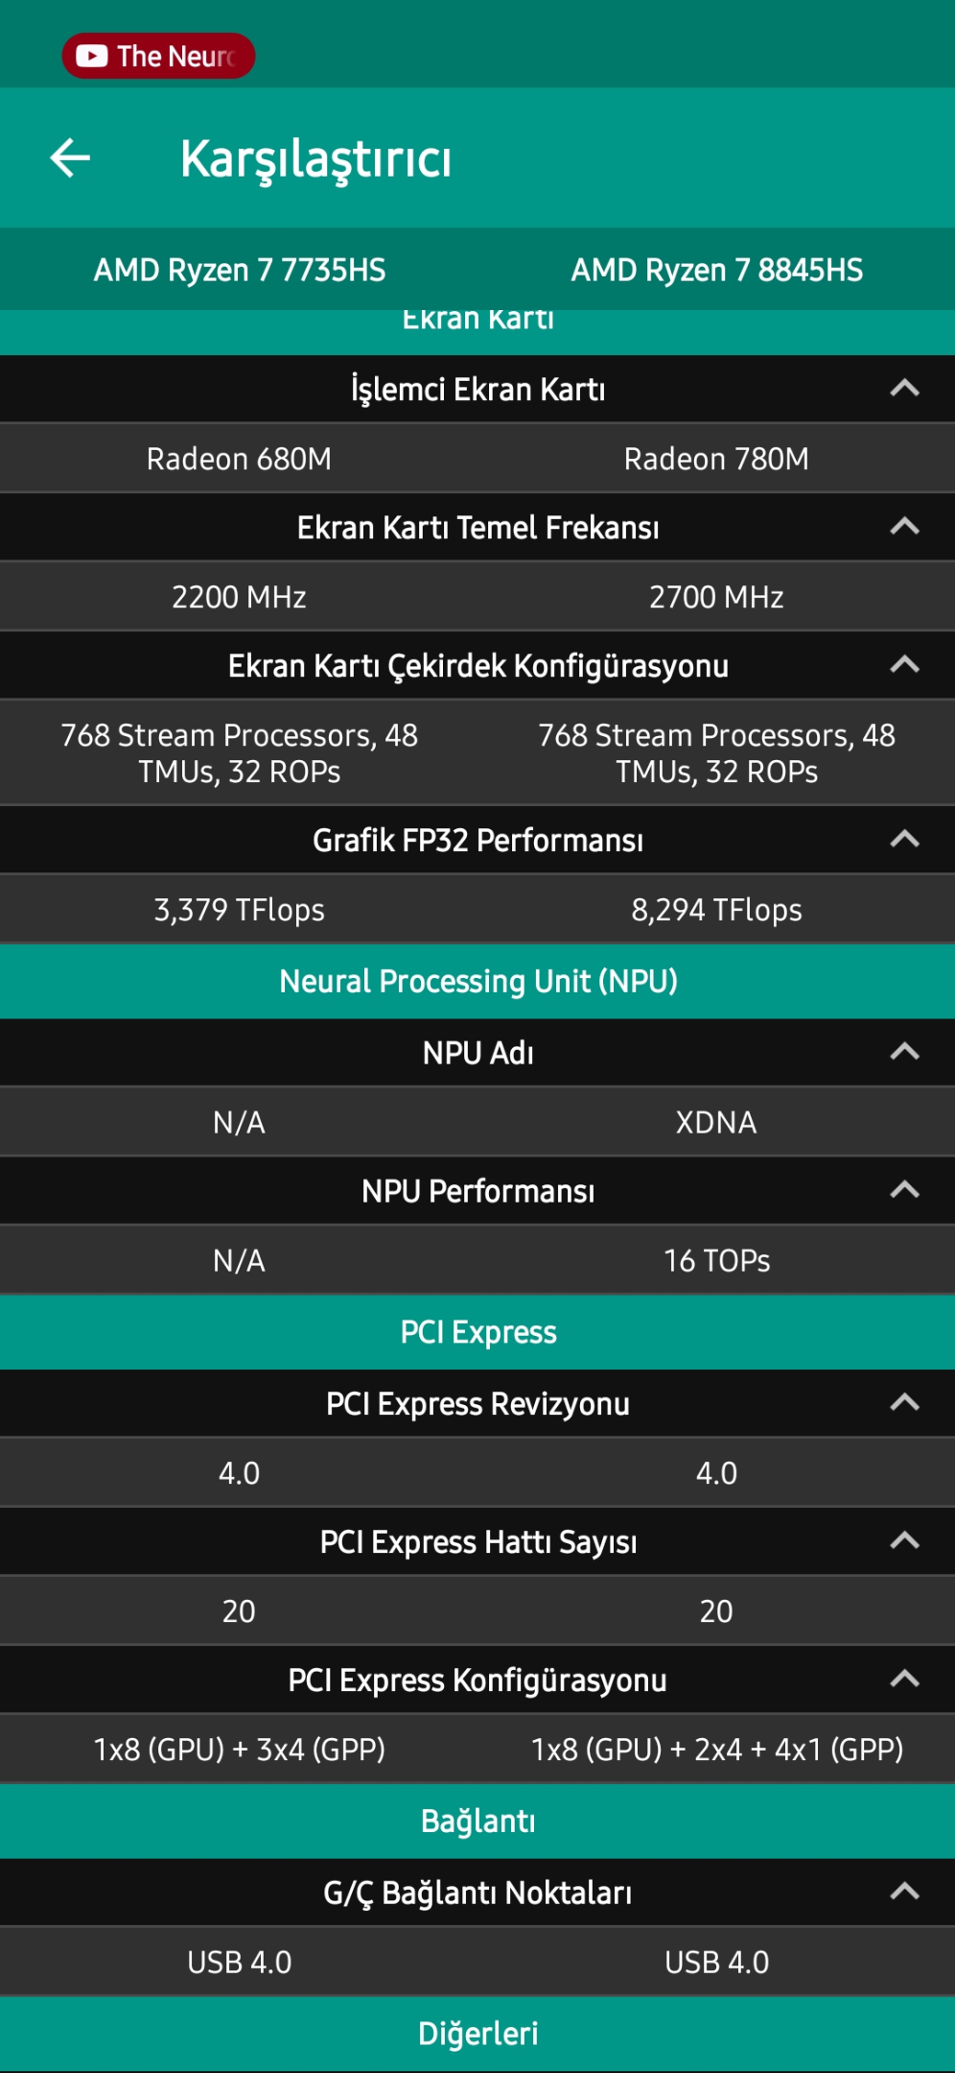Viewport: 955px width, 2073px height.
Task: Collapse NPU Performansı chevron
Action: 904,1190
